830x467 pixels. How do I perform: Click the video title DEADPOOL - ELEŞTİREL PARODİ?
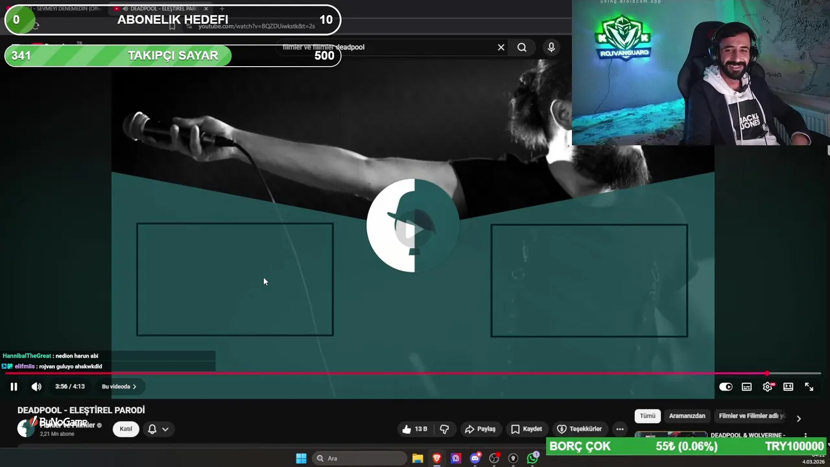[x=81, y=410]
